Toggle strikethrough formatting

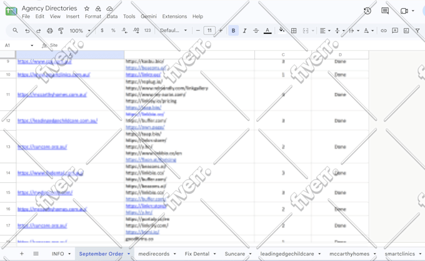256,31
